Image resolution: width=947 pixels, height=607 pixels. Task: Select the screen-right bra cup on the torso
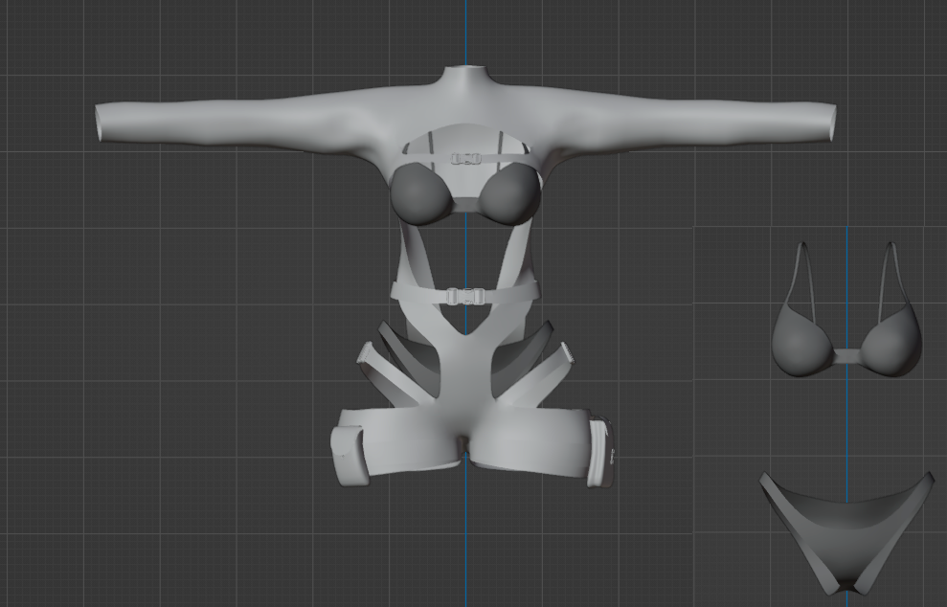(x=511, y=192)
